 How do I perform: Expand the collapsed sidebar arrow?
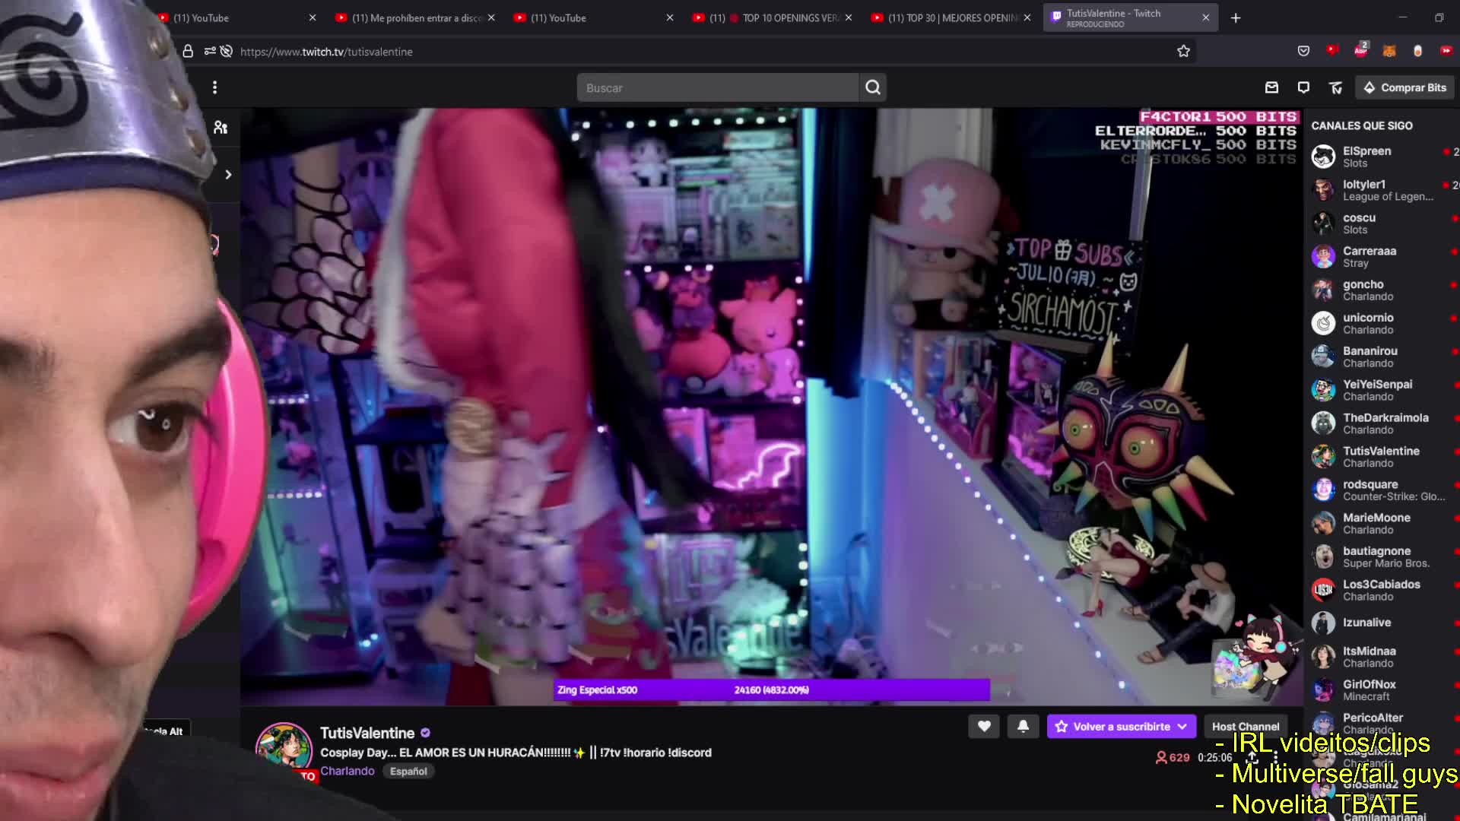point(228,174)
